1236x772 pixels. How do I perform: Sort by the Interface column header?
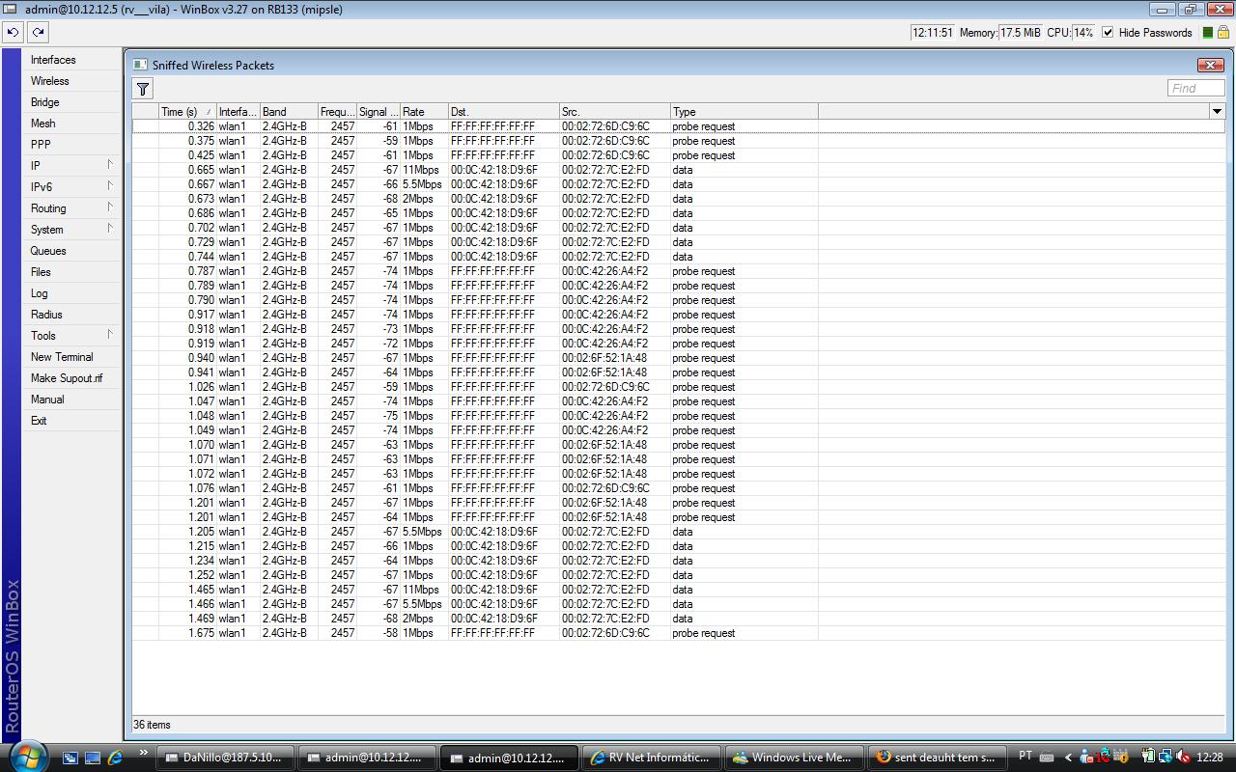tap(239, 112)
